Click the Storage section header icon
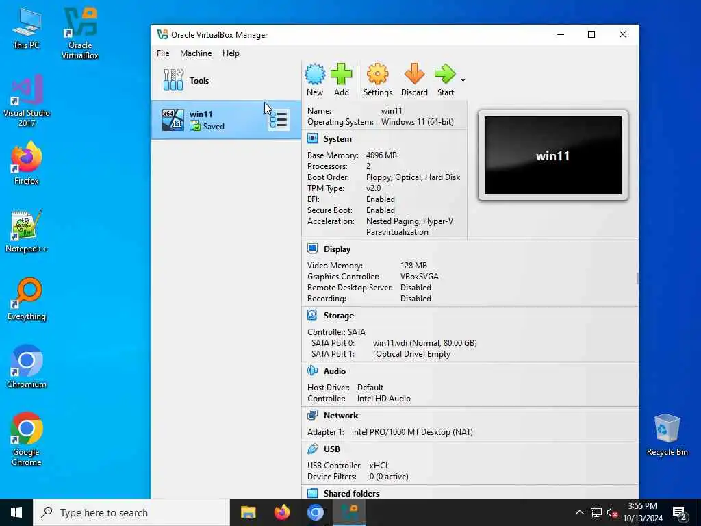 pyautogui.click(x=312, y=315)
